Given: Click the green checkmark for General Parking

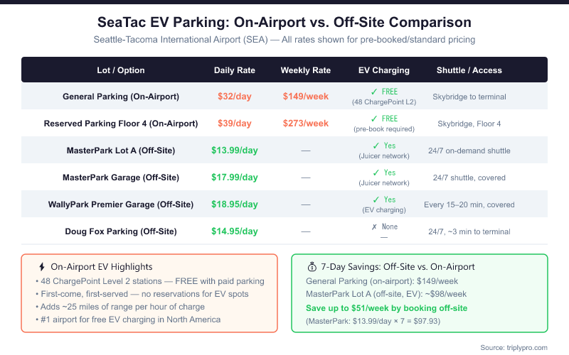Looking at the screenshot, I should [374, 92].
